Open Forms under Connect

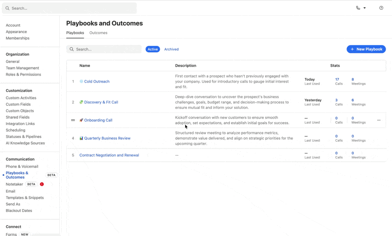(11, 234)
